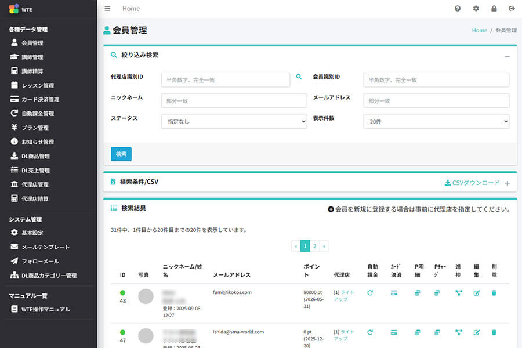Click the lock icon in the top bar
The height and width of the screenshot is (348, 522).
(494, 8)
